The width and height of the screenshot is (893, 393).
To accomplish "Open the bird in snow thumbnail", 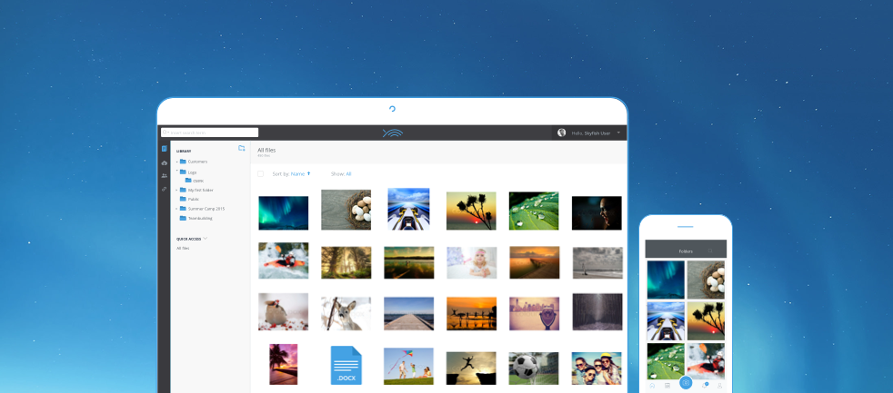I will tap(284, 311).
